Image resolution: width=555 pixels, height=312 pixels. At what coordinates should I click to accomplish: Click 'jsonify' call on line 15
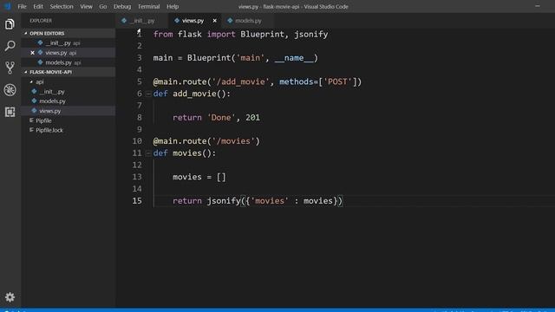224,201
